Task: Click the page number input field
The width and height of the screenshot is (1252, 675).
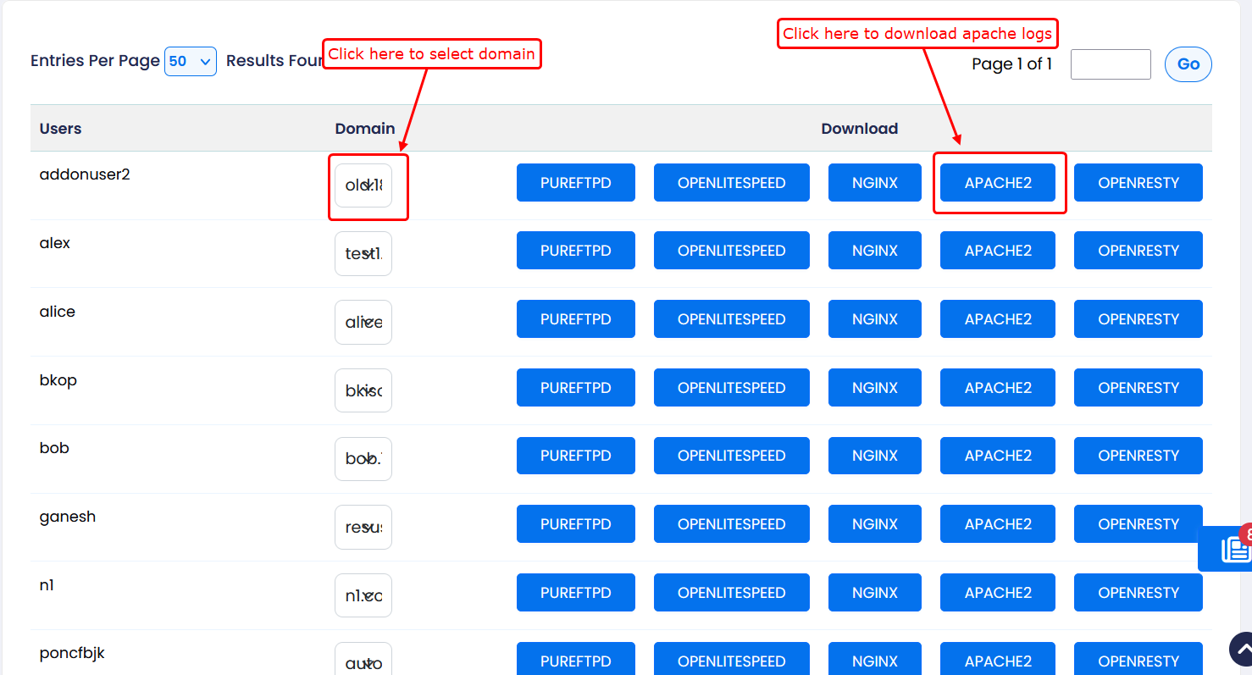Action: pos(1110,64)
